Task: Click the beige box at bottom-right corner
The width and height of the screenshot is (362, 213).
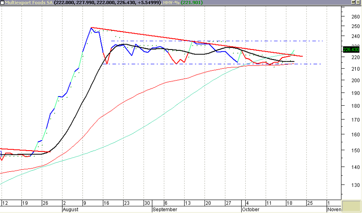Action: tap(351, 207)
